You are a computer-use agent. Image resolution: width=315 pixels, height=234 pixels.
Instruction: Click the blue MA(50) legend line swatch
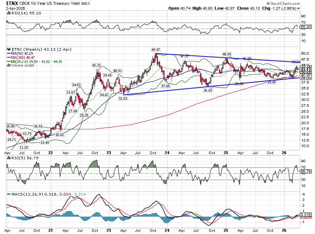[x=9, y=53]
